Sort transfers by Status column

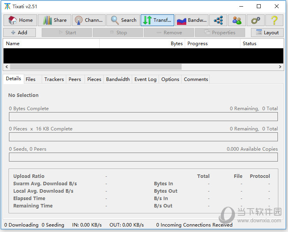click(x=262, y=44)
